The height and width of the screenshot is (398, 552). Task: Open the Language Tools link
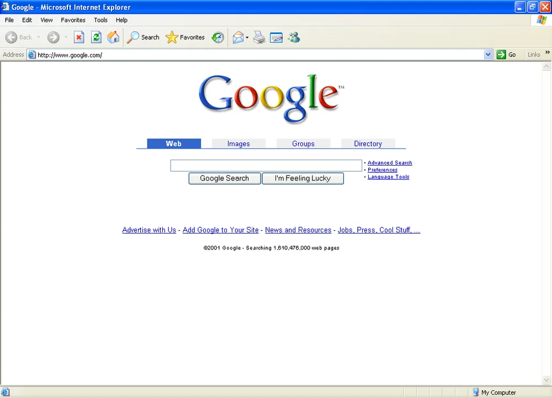pos(388,177)
